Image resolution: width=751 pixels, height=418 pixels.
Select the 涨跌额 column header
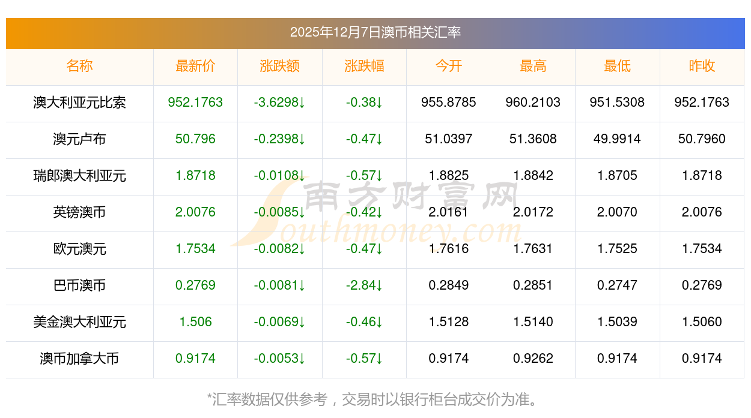click(x=280, y=66)
